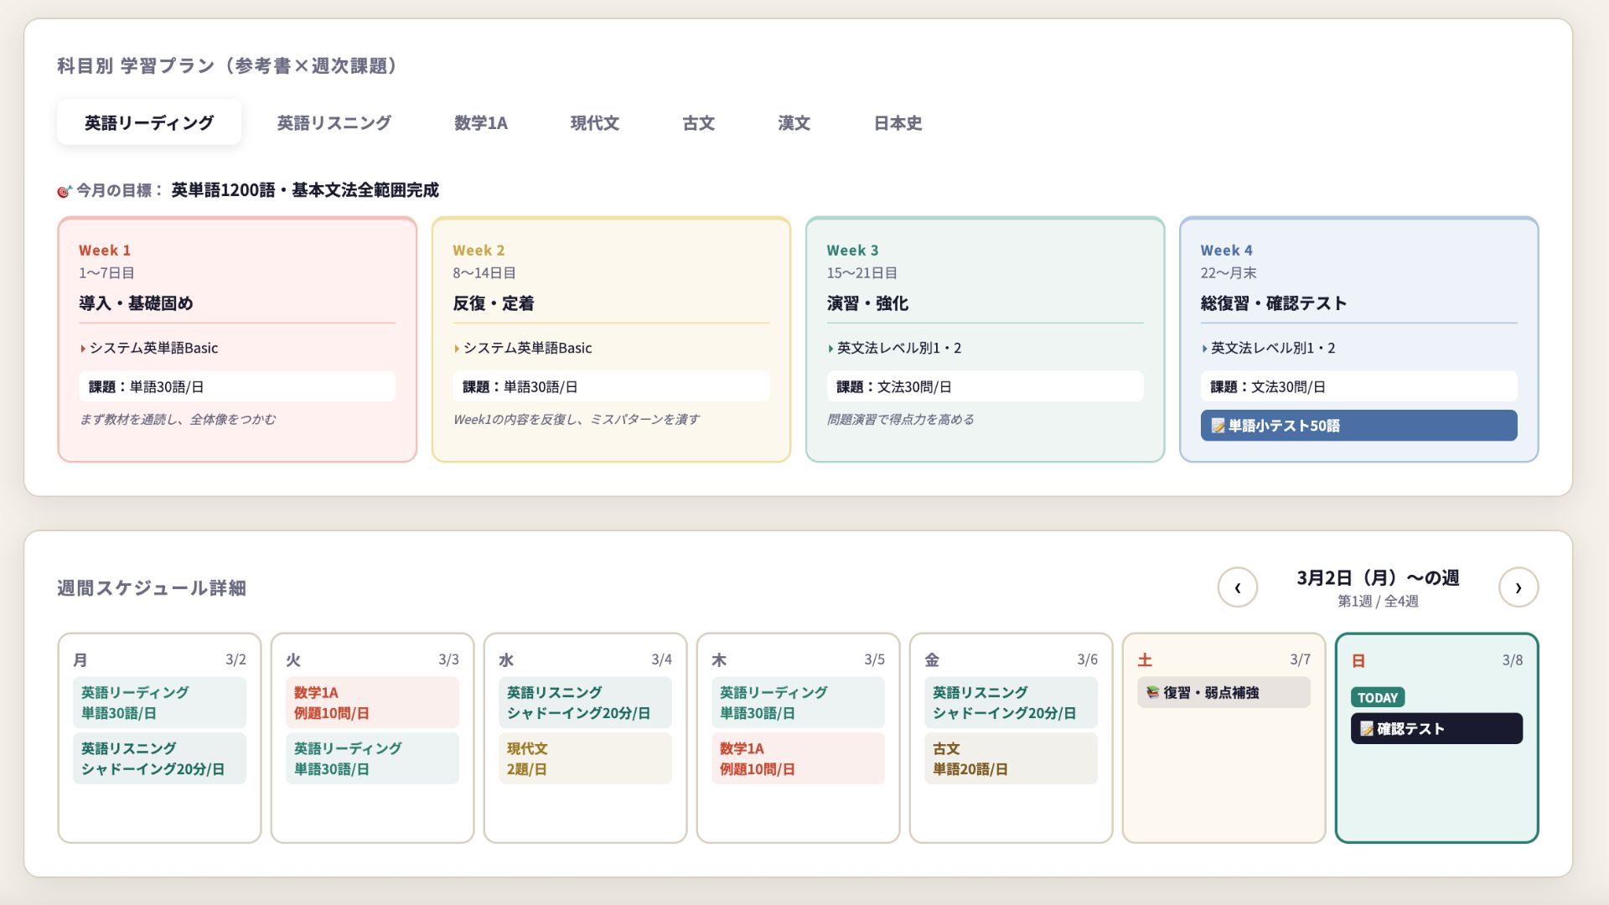Click the right chevron to view next week
The height and width of the screenshot is (905, 1609).
pos(1518,587)
